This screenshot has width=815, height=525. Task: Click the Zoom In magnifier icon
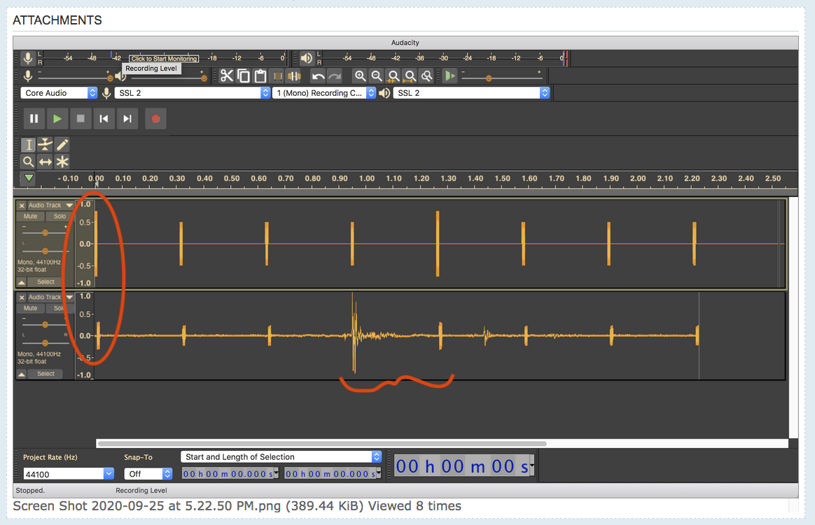[x=360, y=75]
